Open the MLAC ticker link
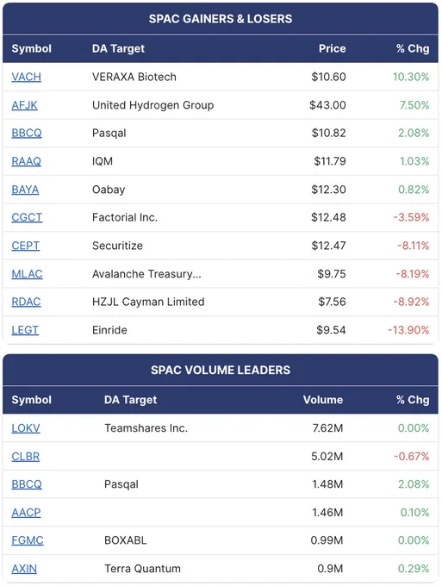Image resolution: width=442 pixels, height=586 pixels. (27, 274)
